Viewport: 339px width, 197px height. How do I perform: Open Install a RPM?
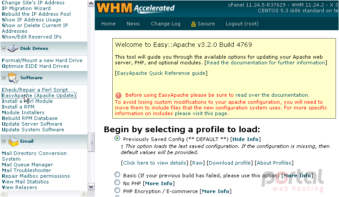pos(18,107)
